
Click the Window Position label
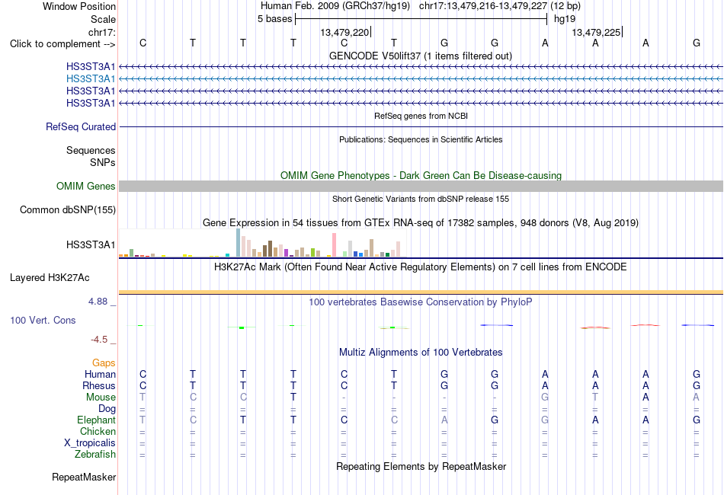tap(79, 6)
